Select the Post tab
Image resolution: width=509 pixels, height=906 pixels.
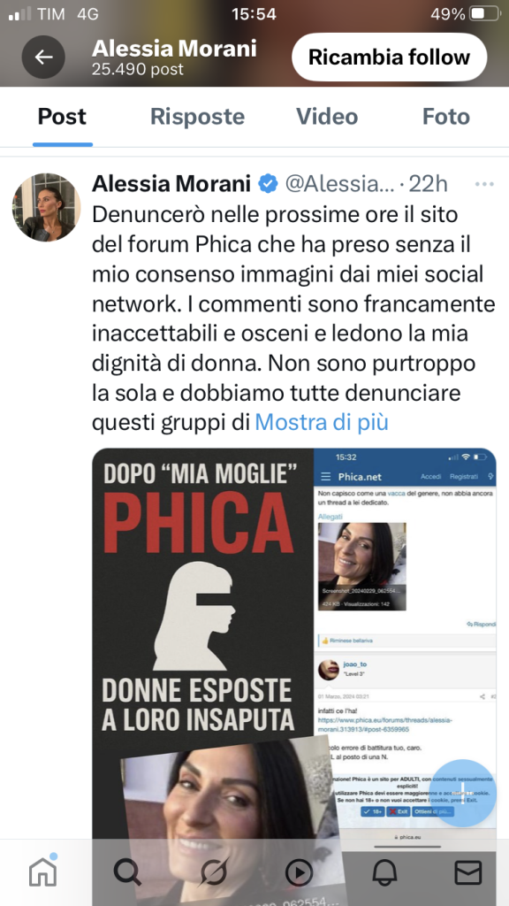click(63, 117)
